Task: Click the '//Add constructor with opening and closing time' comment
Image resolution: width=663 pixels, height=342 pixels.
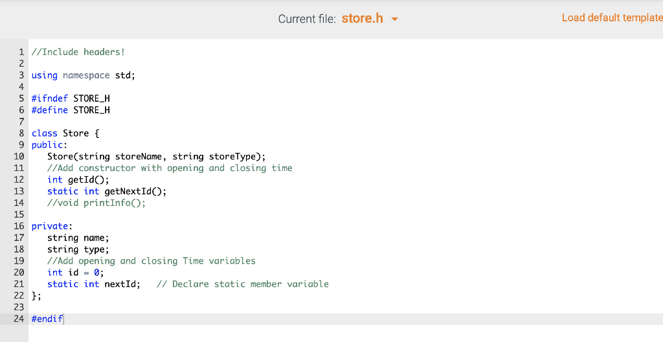Action: click(x=170, y=168)
